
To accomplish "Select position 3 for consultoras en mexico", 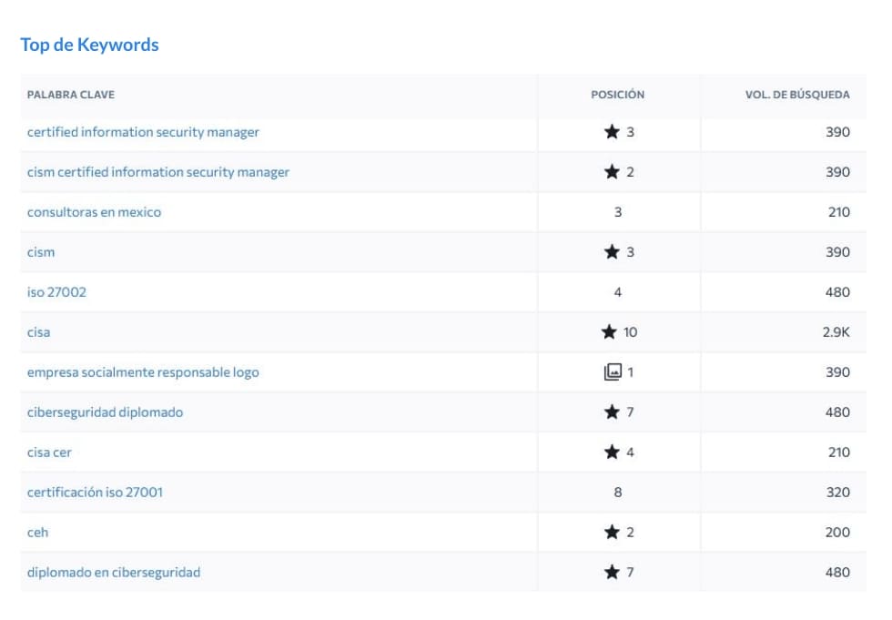I will pyautogui.click(x=618, y=212).
